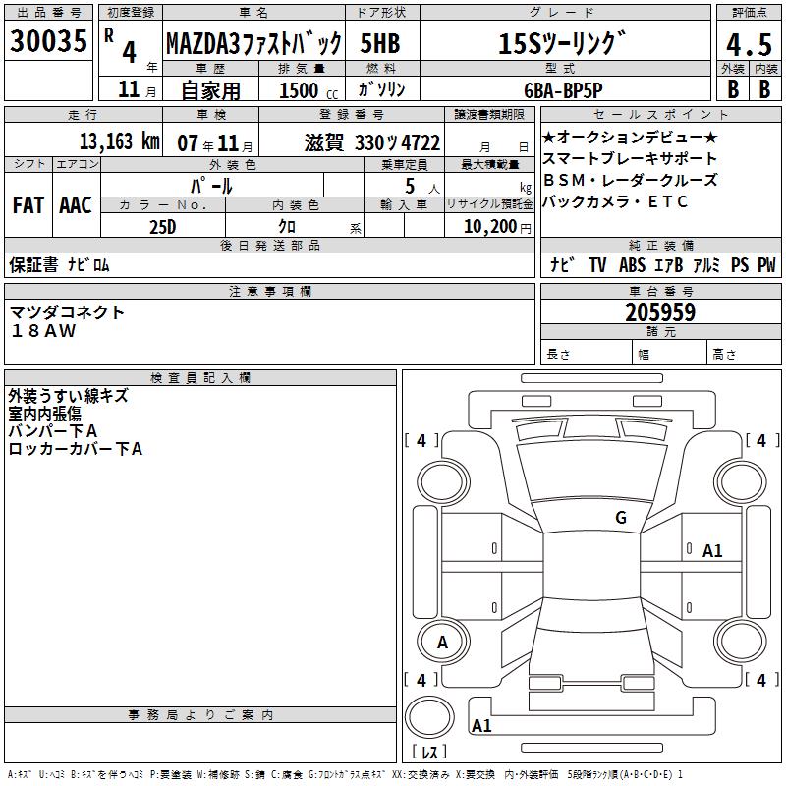Select バックカメラ・ETC line
The width and height of the screenshot is (786, 786).
(x=615, y=201)
